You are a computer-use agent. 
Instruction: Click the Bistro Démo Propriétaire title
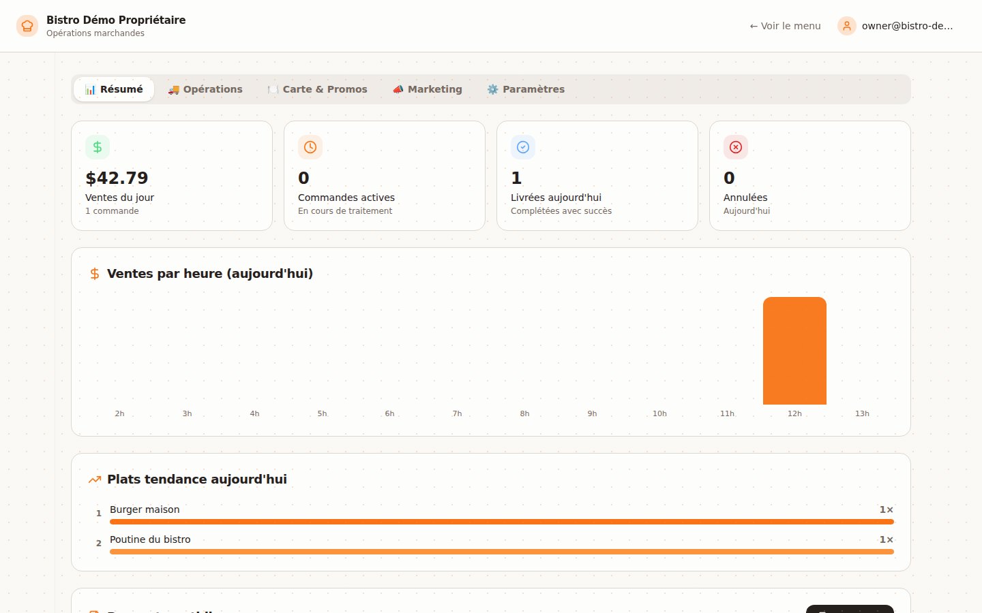point(116,20)
